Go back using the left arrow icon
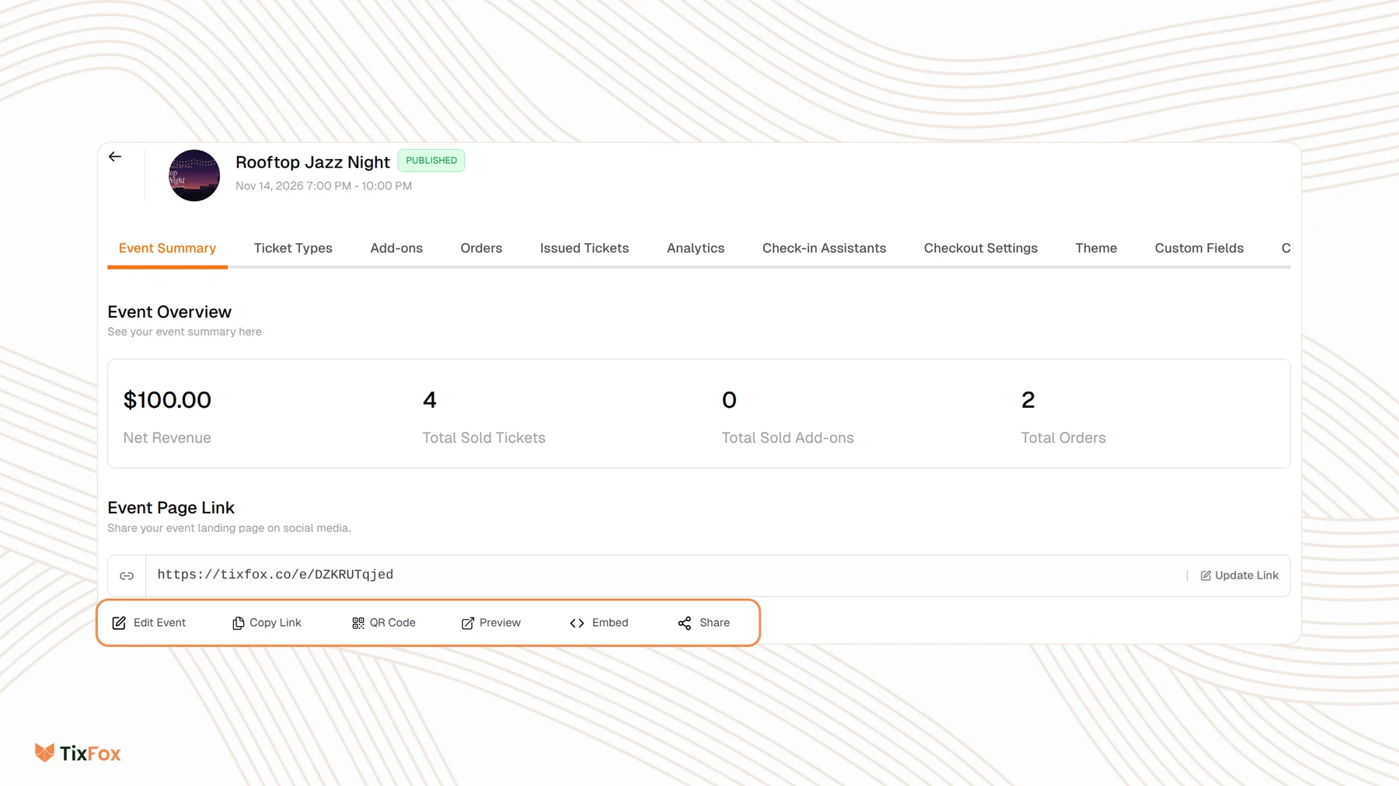This screenshot has width=1399, height=786. (115, 157)
